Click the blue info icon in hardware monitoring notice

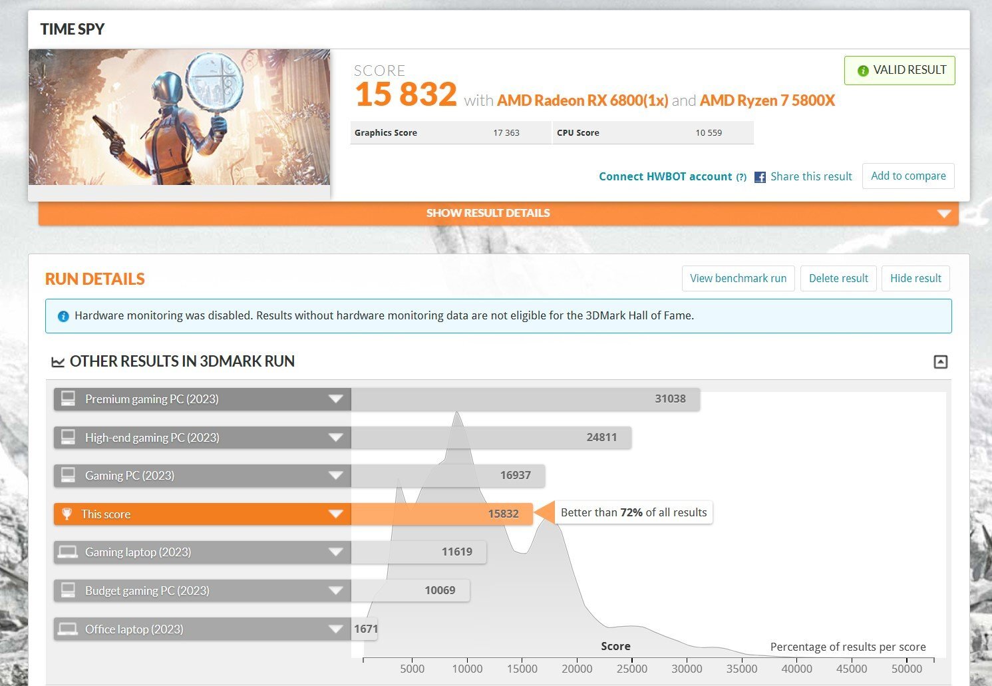tap(63, 316)
